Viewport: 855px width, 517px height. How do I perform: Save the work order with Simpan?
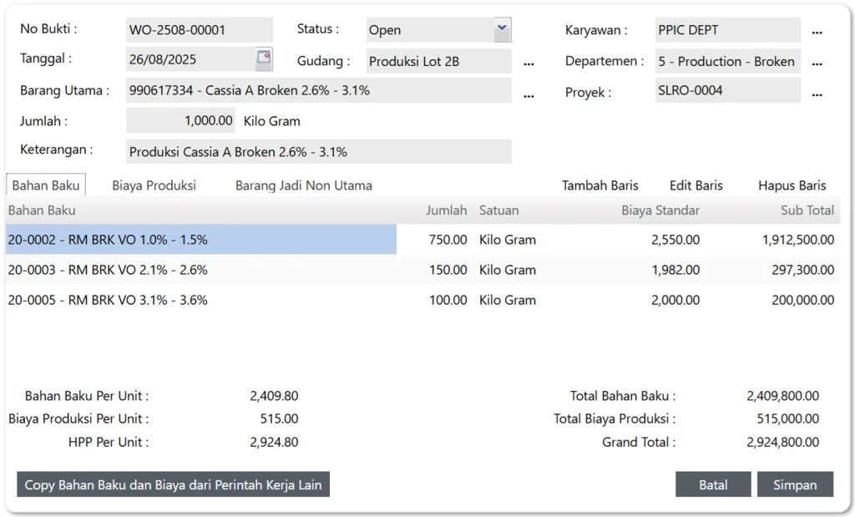click(x=795, y=484)
